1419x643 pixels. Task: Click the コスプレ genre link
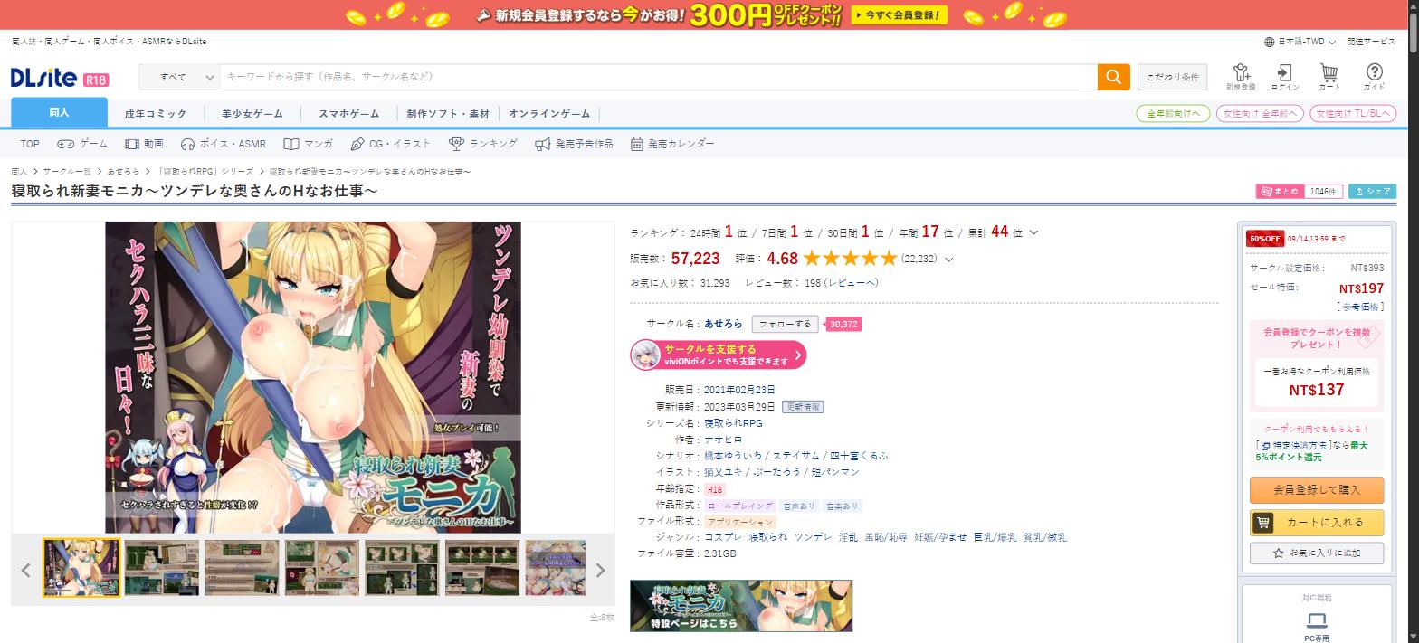pyautogui.click(x=723, y=537)
